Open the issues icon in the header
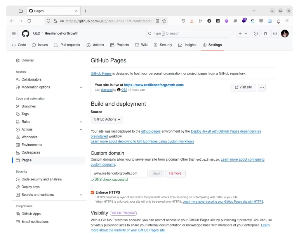299x240 pixels. tap(255, 34)
